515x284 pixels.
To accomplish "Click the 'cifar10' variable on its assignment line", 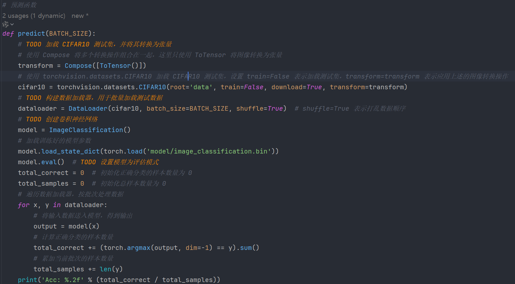I will [32, 87].
